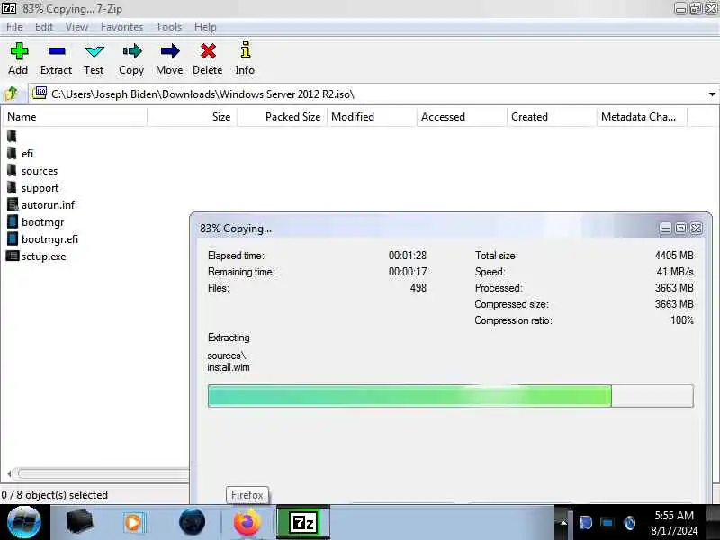
Task: Click the Copy toolbar icon
Action: click(132, 51)
